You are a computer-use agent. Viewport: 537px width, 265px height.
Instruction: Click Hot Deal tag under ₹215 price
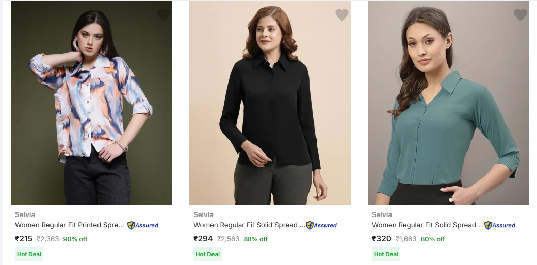[29, 254]
